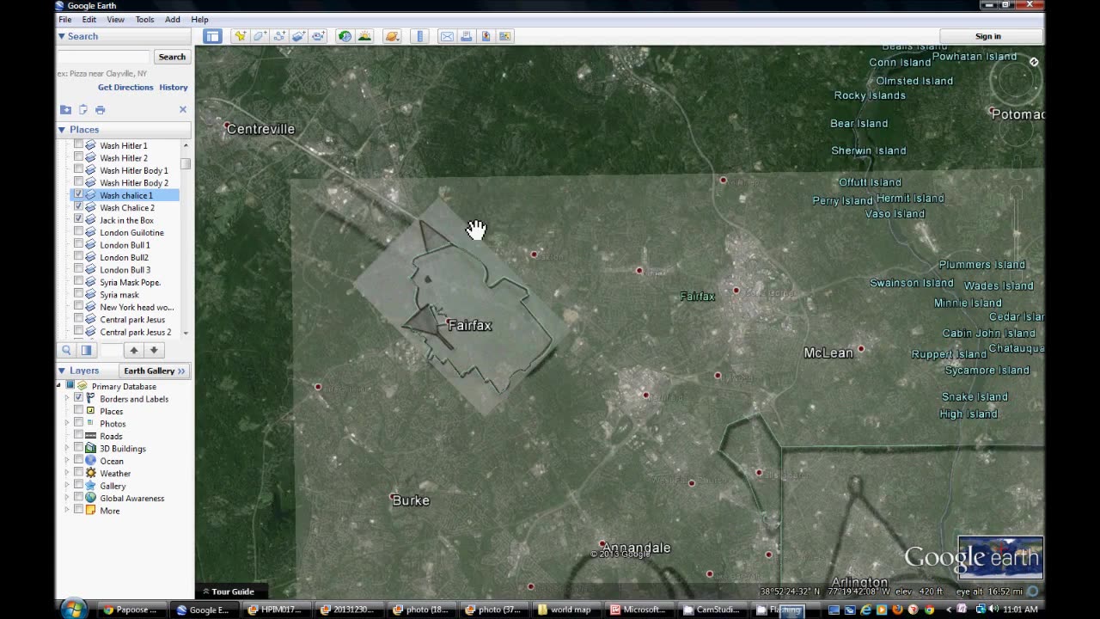Collapse the Primary Database tree node

pyautogui.click(x=59, y=386)
